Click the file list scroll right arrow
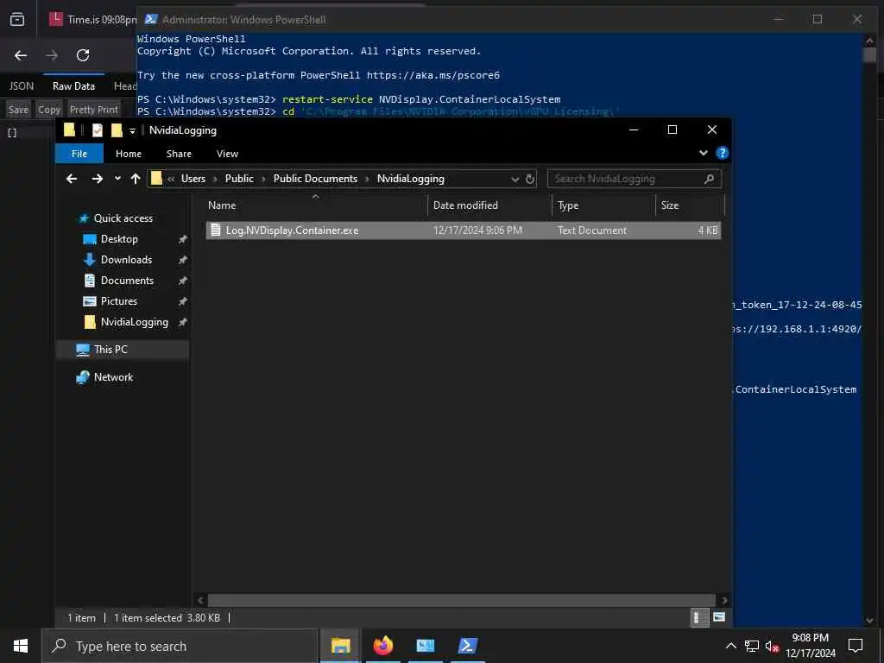 724,600
